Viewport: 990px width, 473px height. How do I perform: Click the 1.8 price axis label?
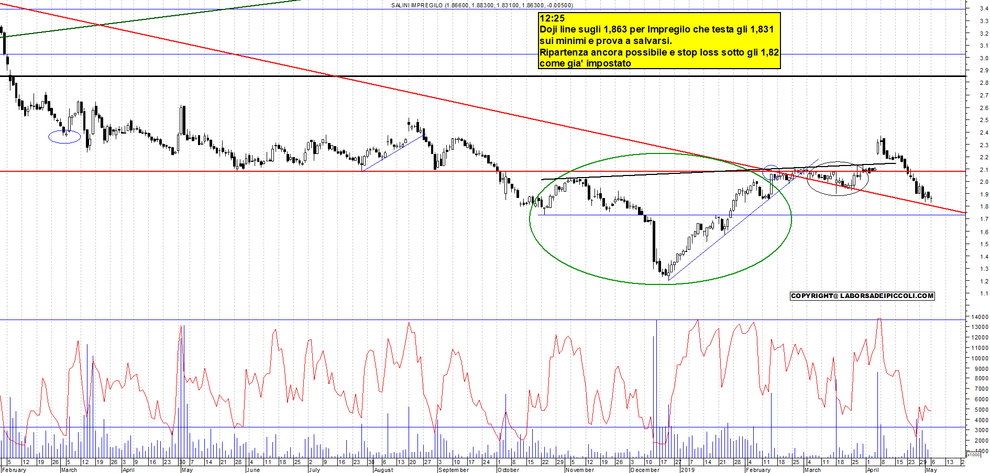coord(984,207)
